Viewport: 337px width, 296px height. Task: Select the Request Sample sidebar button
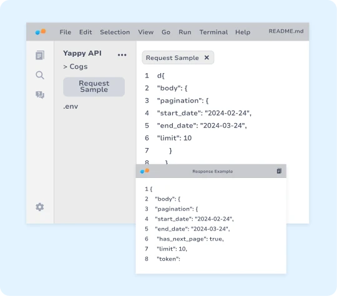click(x=94, y=87)
